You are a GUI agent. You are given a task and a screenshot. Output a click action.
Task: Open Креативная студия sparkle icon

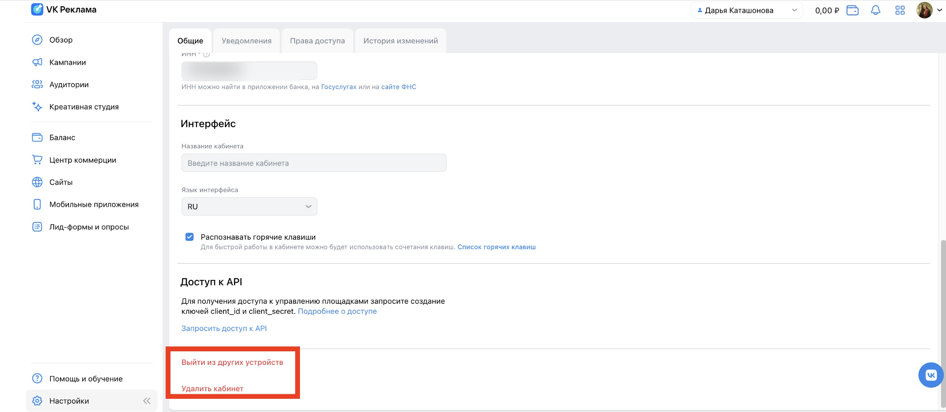coord(37,107)
